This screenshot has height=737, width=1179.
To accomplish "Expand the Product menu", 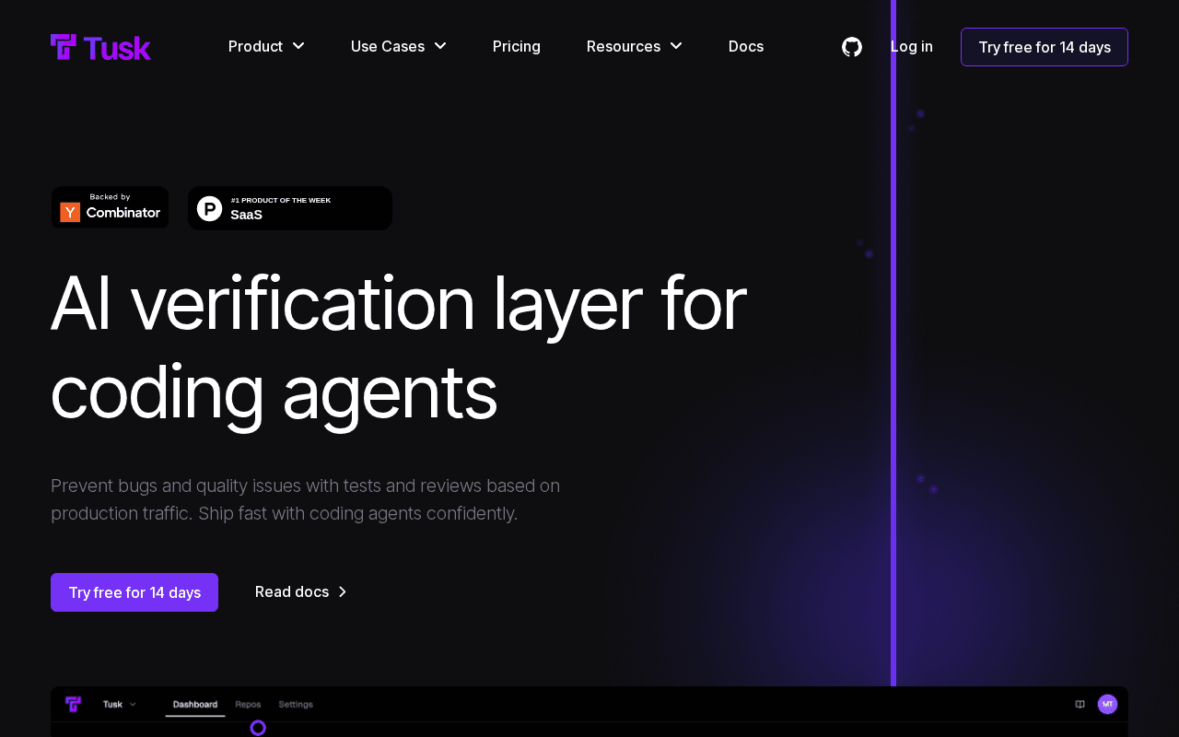I will (266, 46).
